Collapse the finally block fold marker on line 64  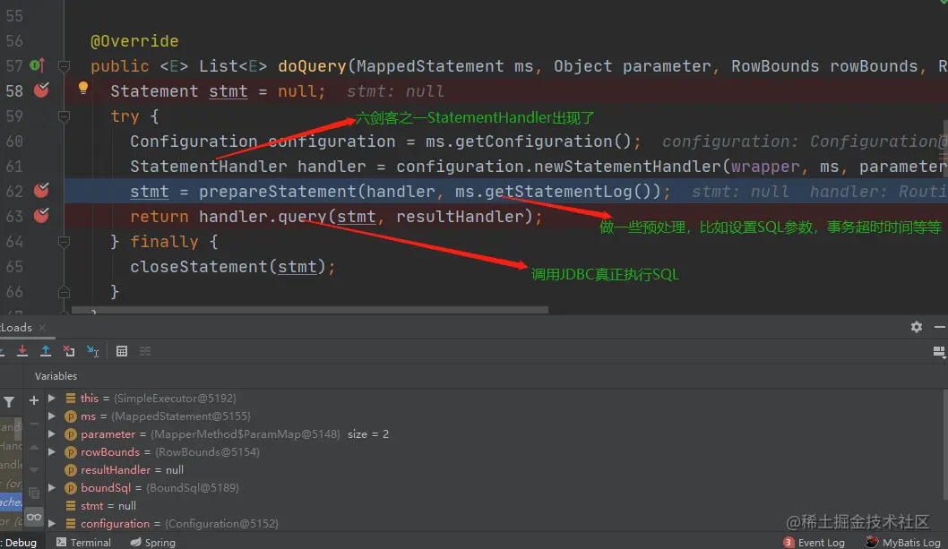pyautogui.click(x=64, y=242)
